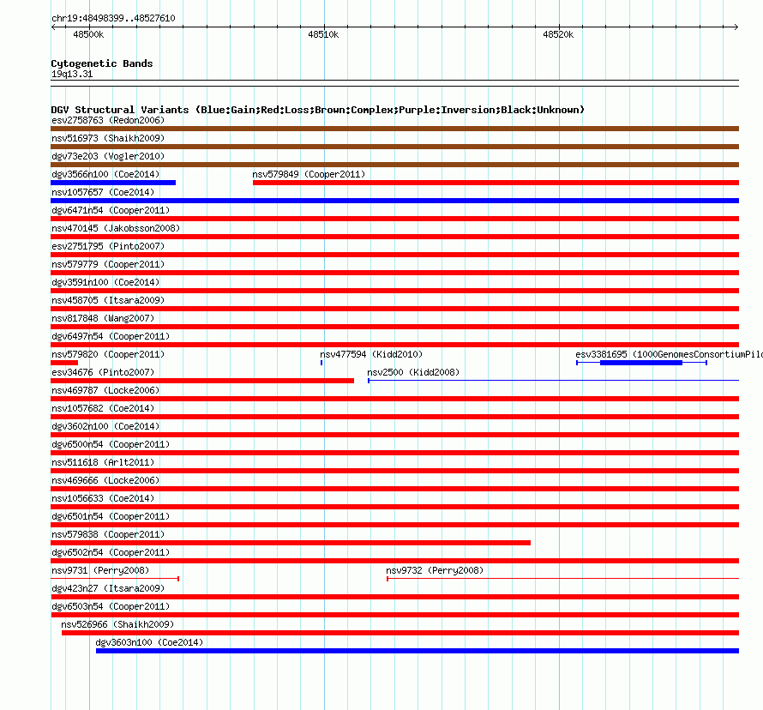Click nsv9731 (Perry2008) label
This screenshot has height=710, width=763.
pyautogui.click(x=100, y=570)
